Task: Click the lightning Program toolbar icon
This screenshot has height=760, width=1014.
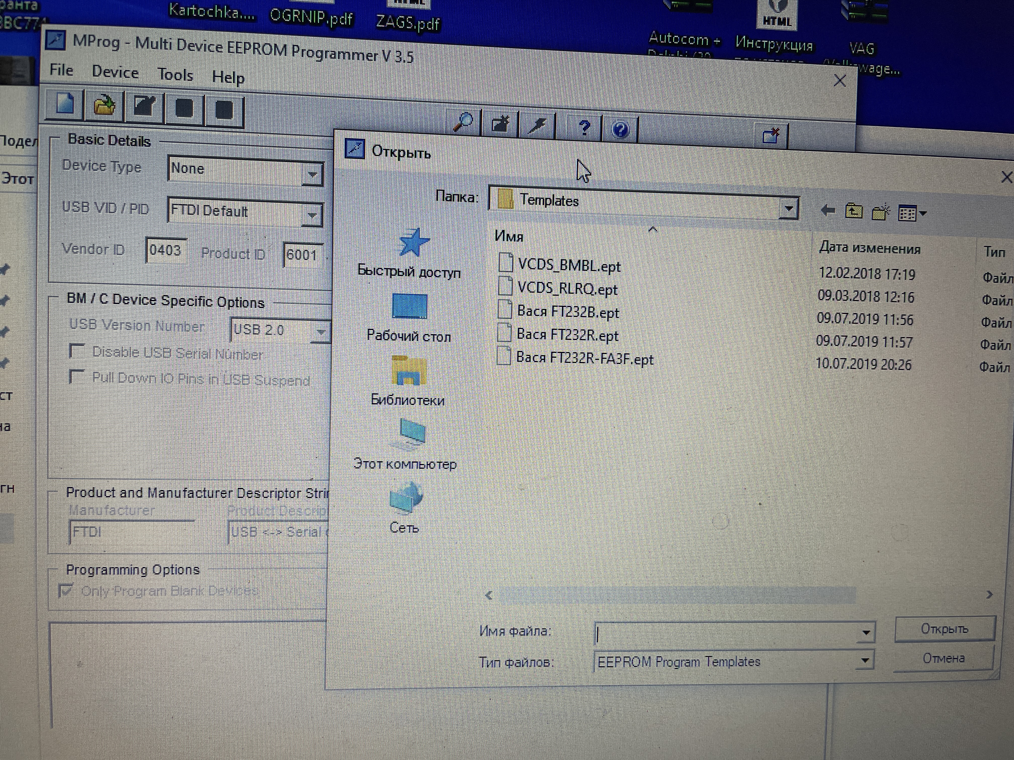Action: [x=537, y=126]
